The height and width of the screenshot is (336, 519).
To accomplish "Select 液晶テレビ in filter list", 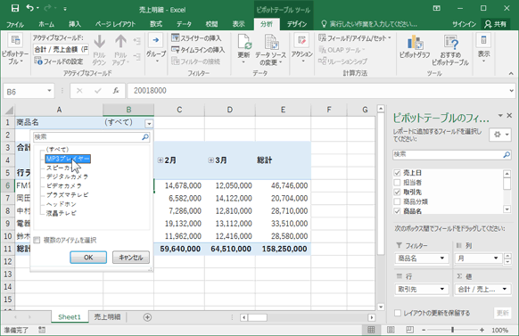I will [62, 213].
